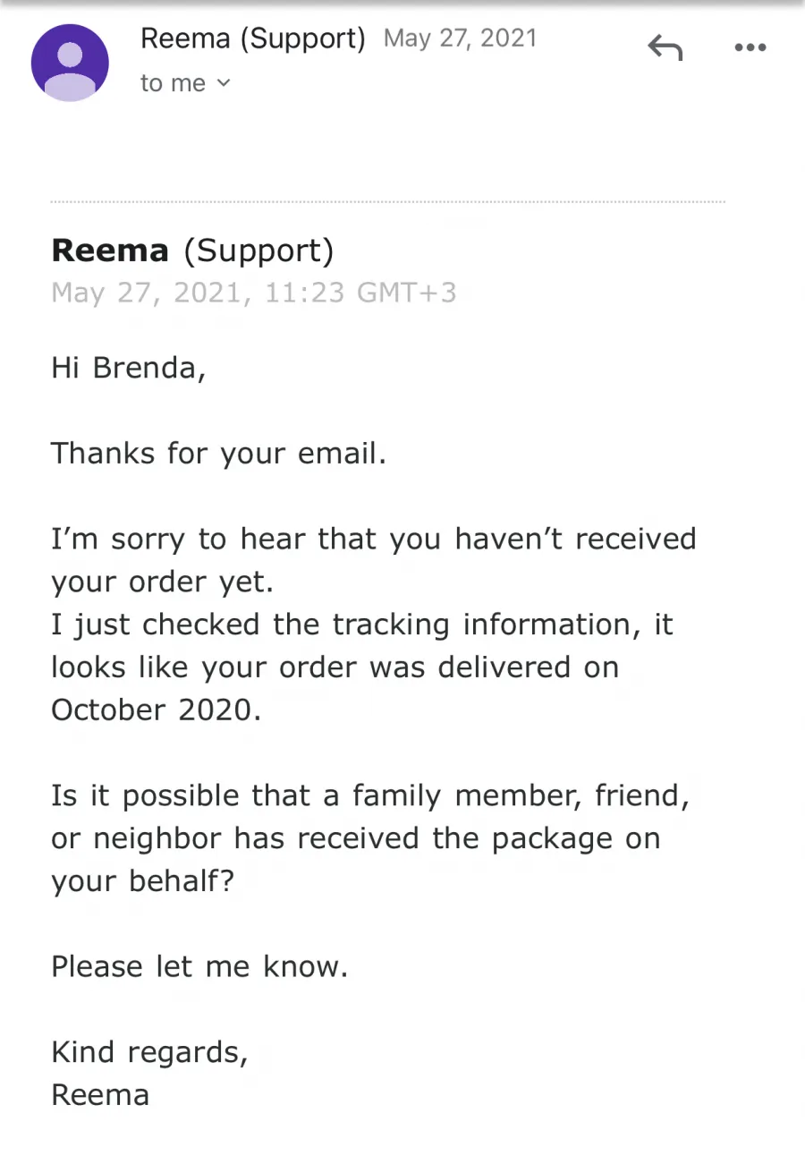805x1173 pixels.
Task: Tap the "tracking information" sentence
Action: coord(362,667)
